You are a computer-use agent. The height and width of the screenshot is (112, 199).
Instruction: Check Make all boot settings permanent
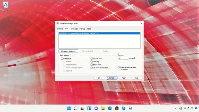point(119,67)
